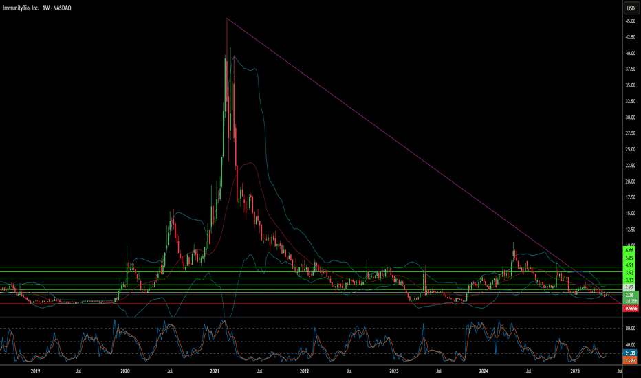
Task: Select the red horizontal support line
Action: (311, 304)
